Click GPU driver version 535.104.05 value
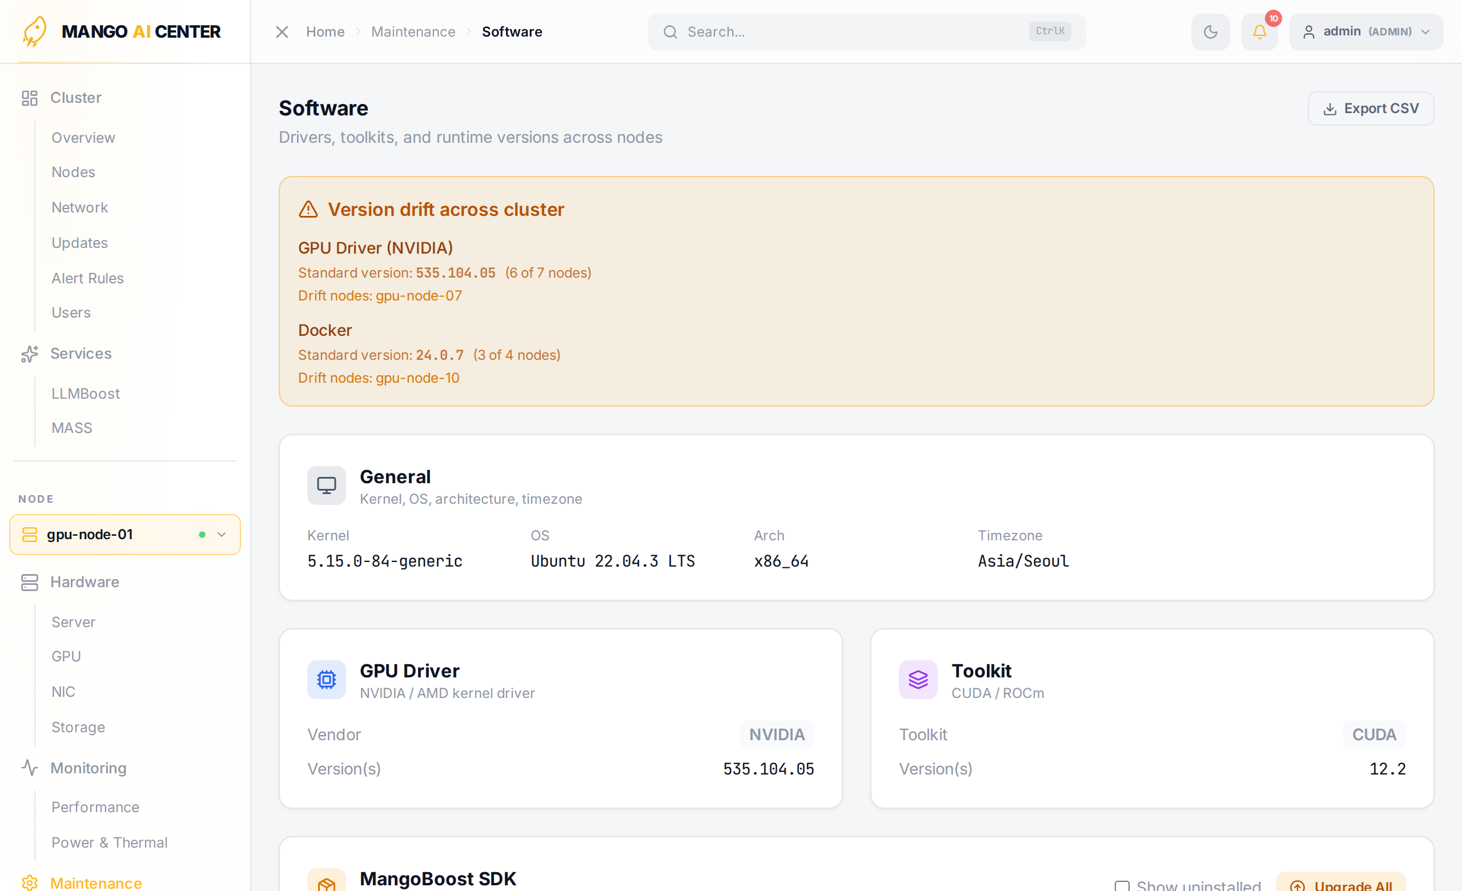The height and width of the screenshot is (891, 1462). tap(768, 769)
